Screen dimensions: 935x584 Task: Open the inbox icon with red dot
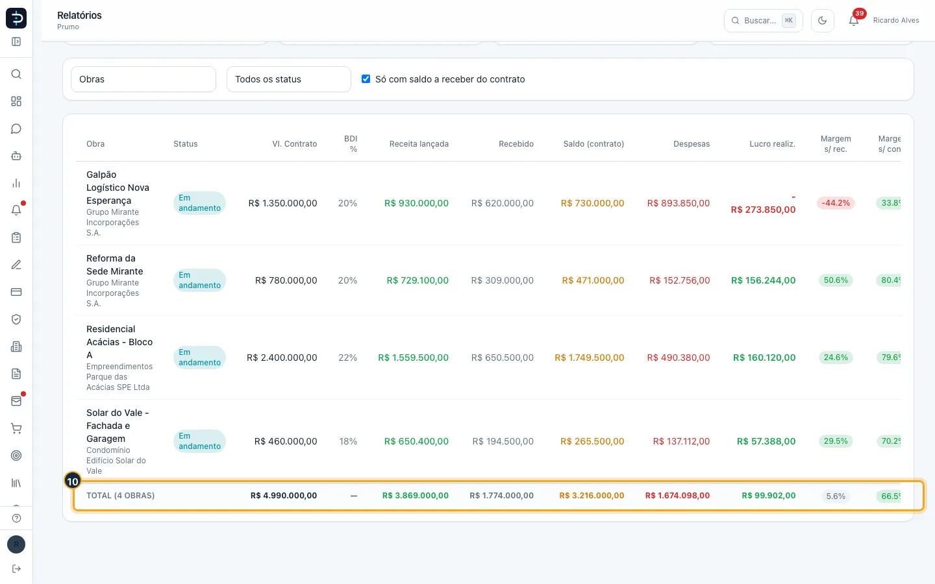pyautogui.click(x=16, y=401)
